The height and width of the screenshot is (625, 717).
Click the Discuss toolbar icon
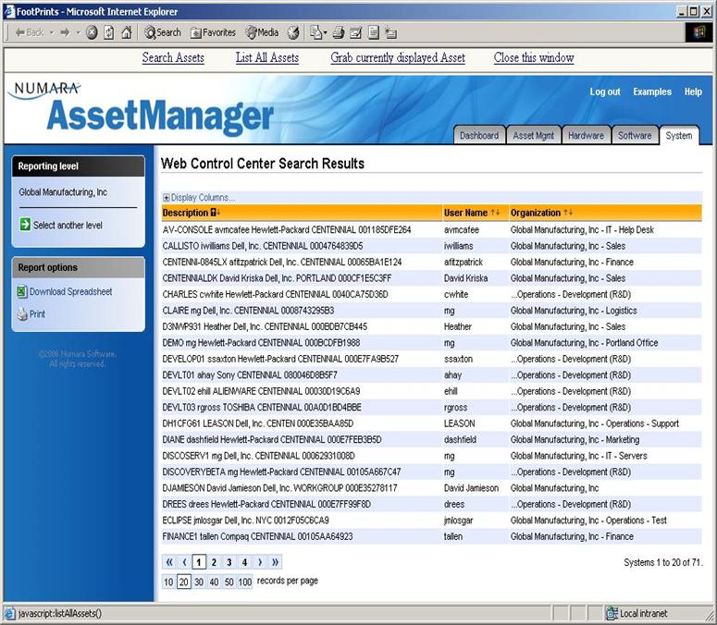tap(374, 32)
